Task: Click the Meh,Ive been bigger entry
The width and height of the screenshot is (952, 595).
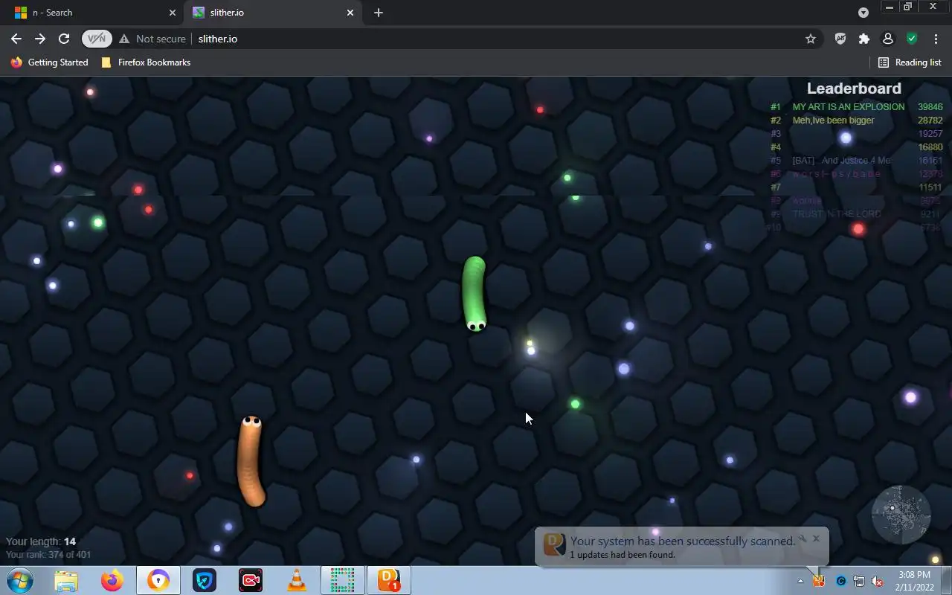Action: (x=833, y=120)
